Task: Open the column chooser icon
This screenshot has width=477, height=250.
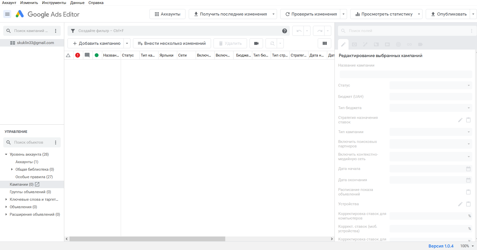Action: 324,43
